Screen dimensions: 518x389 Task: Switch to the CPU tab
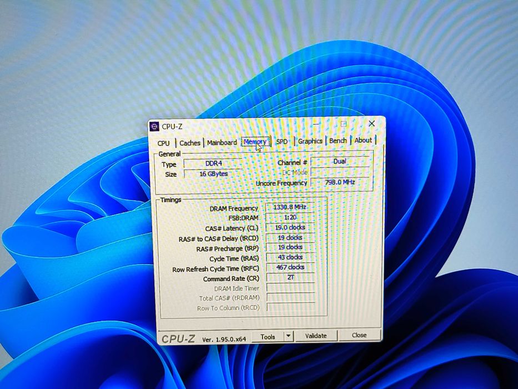[164, 143]
